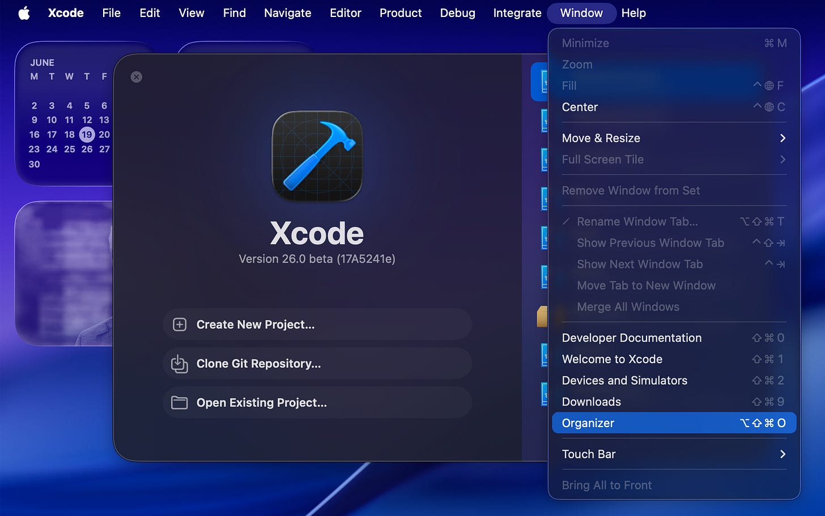Click the Open Existing Project button
Image resolution: width=825 pixels, height=516 pixels.
tap(317, 403)
